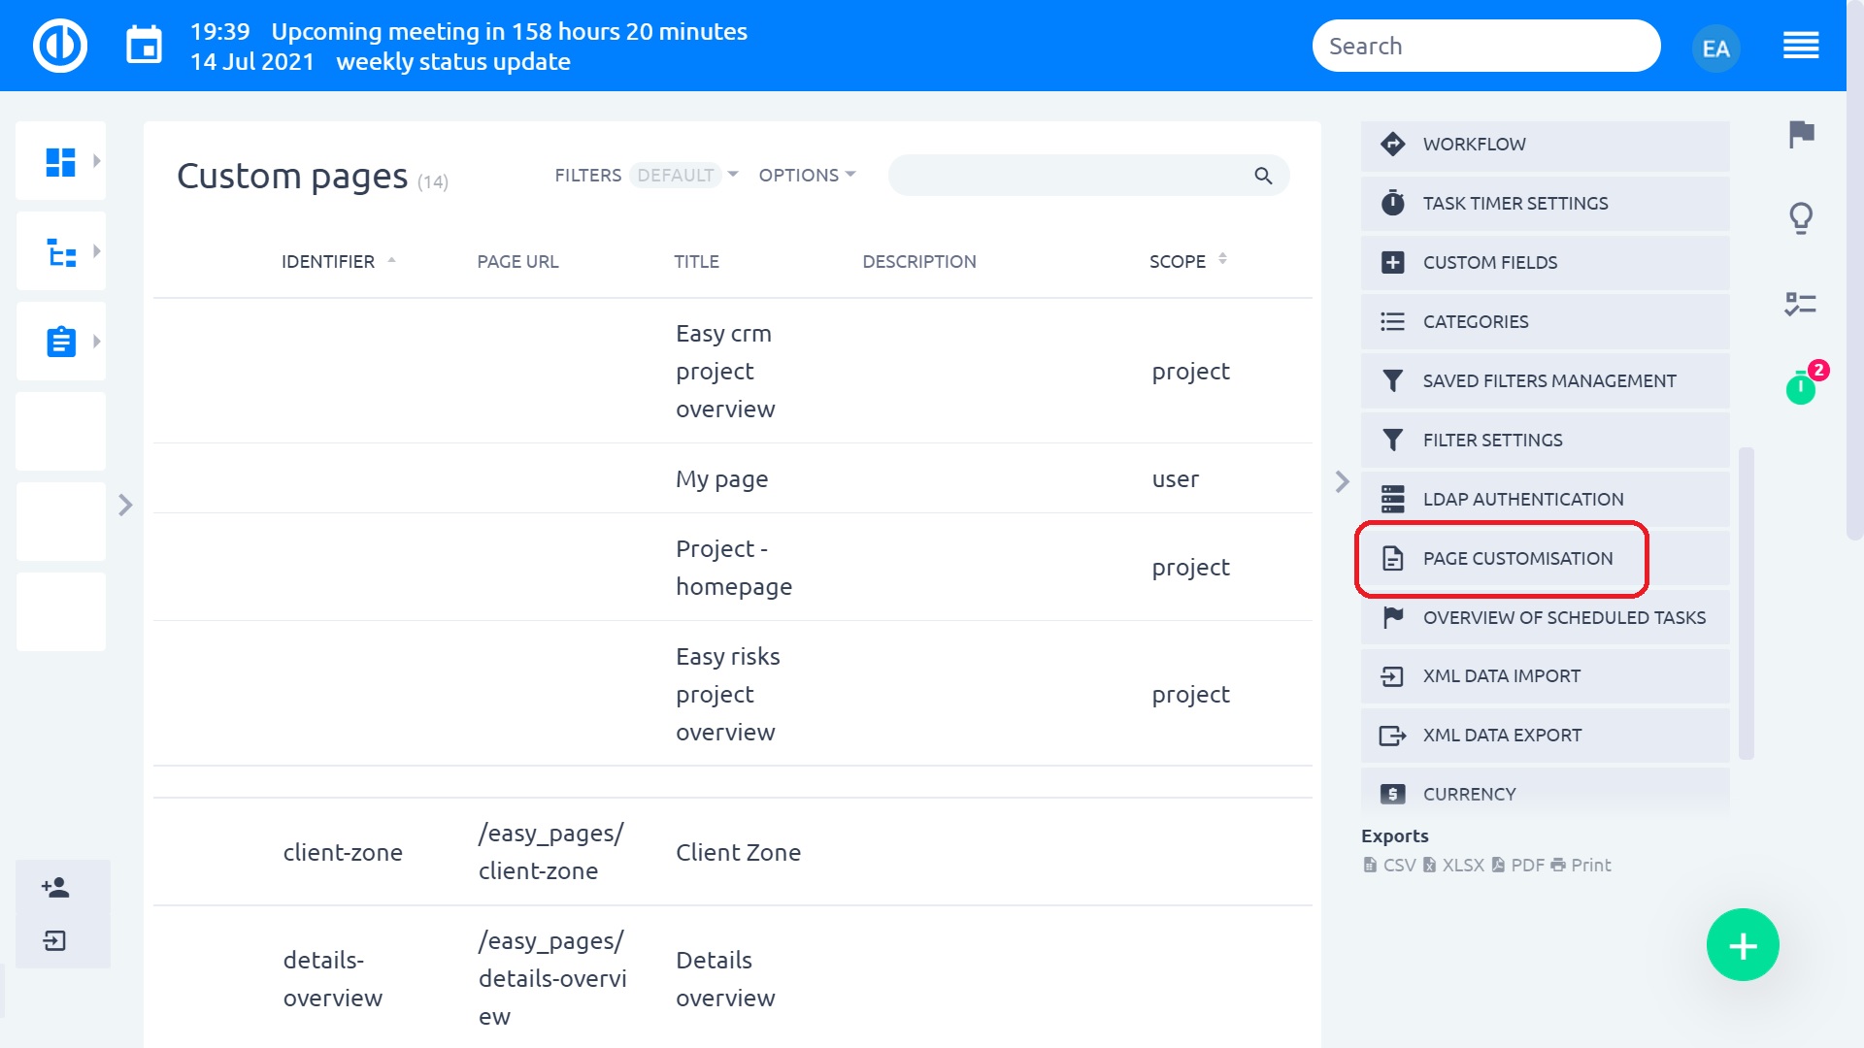
Task: Open the green timer with badge 2
Action: [1801, 388]
